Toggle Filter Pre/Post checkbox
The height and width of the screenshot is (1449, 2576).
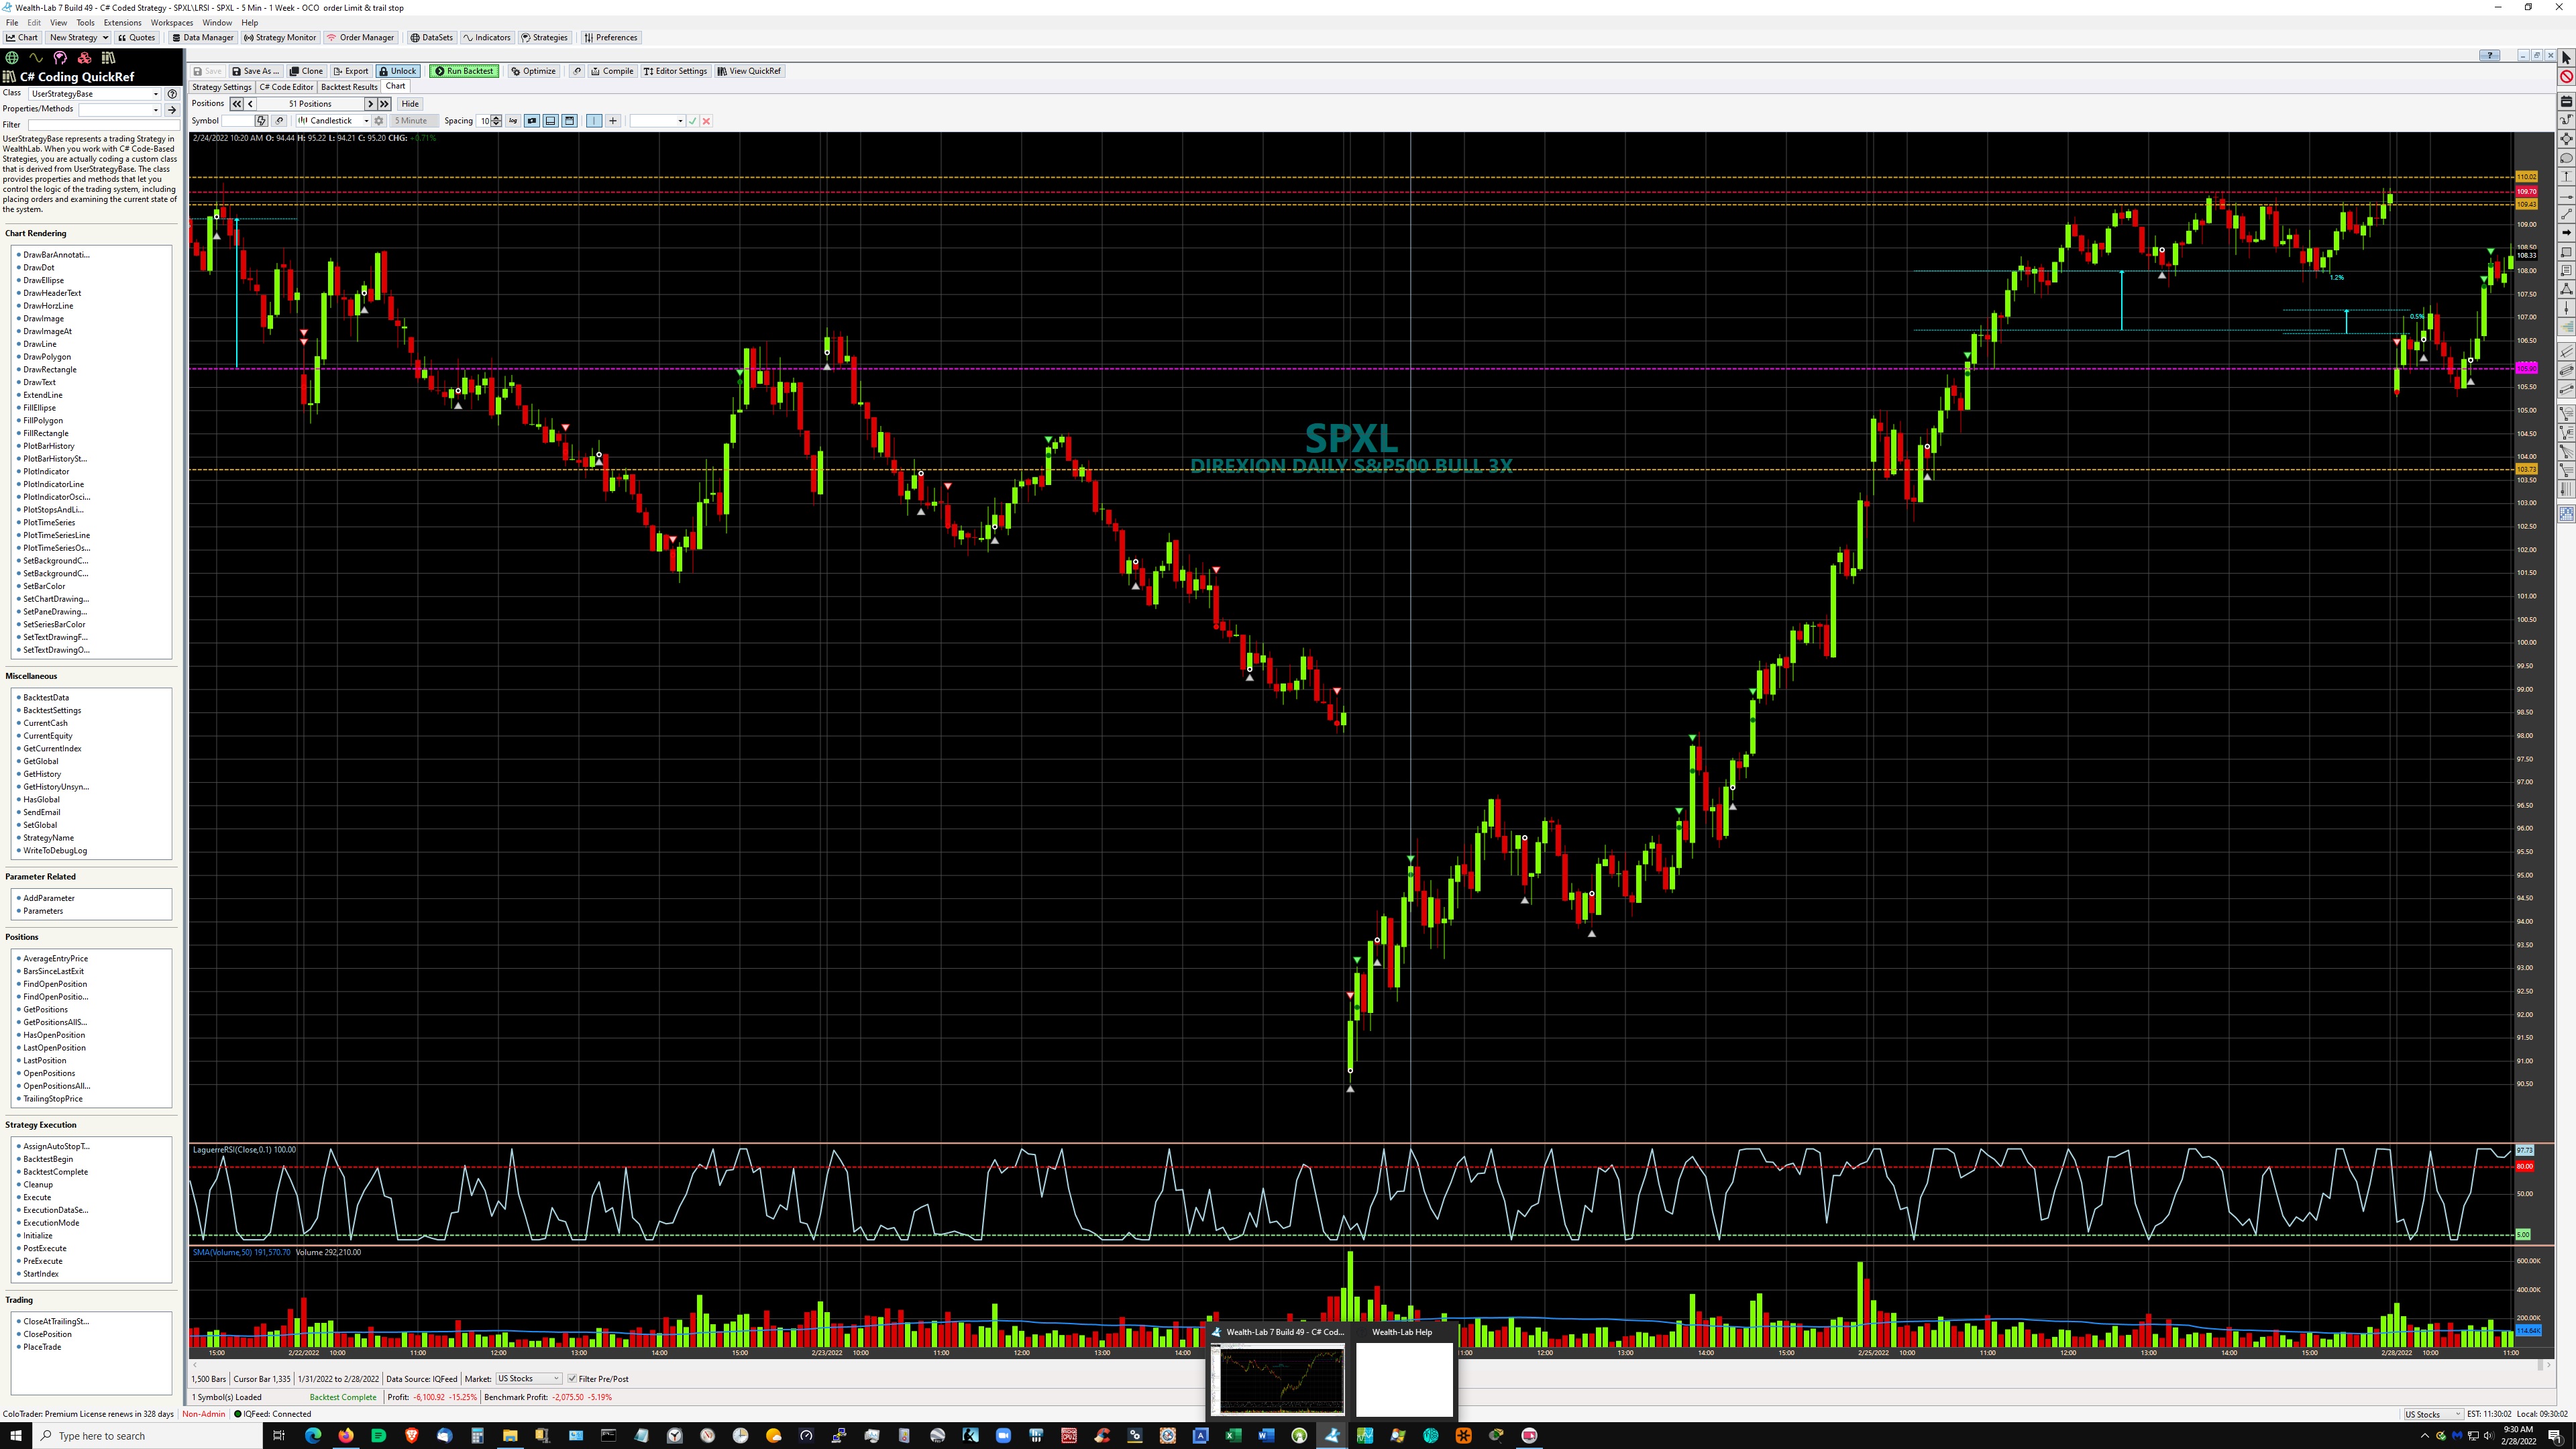(572, 1379)
